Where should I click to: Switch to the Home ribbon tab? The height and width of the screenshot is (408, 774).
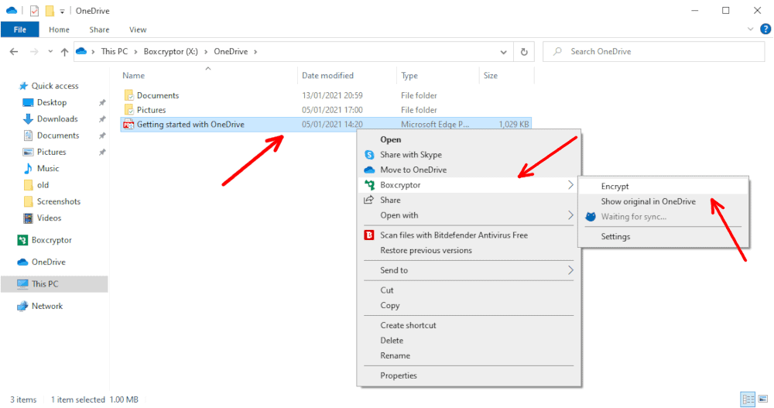pos(60,29)
